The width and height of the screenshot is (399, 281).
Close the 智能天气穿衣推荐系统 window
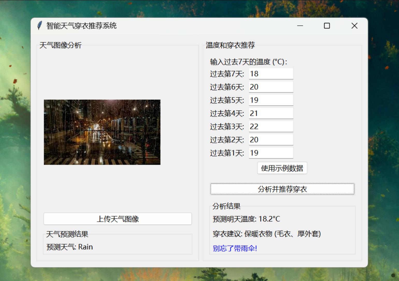pos(354,26)
